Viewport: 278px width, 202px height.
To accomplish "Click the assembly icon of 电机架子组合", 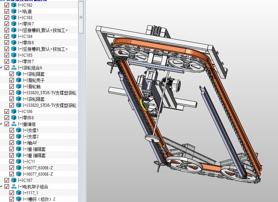I will [14, 186].
